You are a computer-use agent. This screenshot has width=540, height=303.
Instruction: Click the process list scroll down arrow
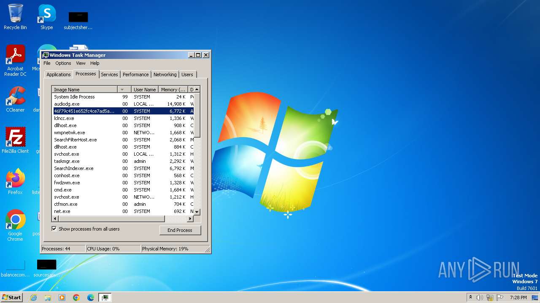(x=197, y=212)
